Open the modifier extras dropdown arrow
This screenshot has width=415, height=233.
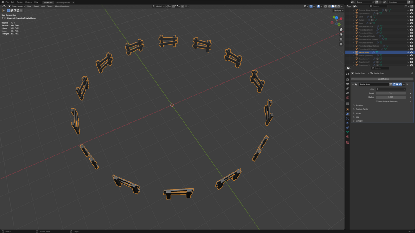pyautogui.click(x=403, y=84)
